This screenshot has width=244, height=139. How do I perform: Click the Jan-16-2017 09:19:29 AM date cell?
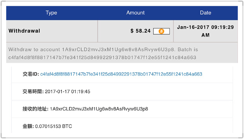pyautogui.click(x=205, y=31)
